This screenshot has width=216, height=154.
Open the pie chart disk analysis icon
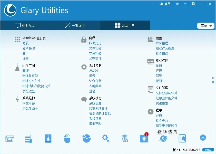pos(86,138)
